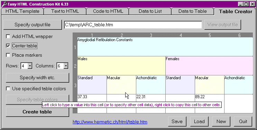Click row header 3 of the grid
This screenshot has width=257, height=130.
click(x=75, y=85)
